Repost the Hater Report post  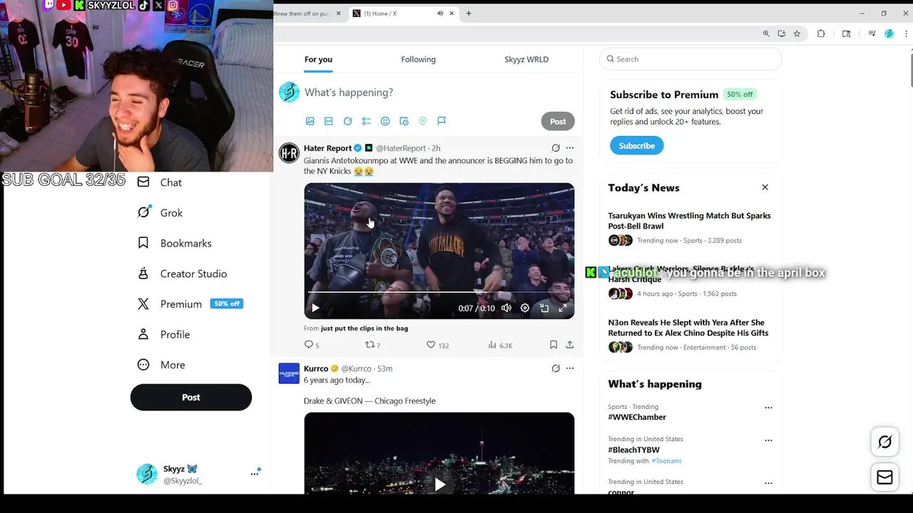point(372,345)
